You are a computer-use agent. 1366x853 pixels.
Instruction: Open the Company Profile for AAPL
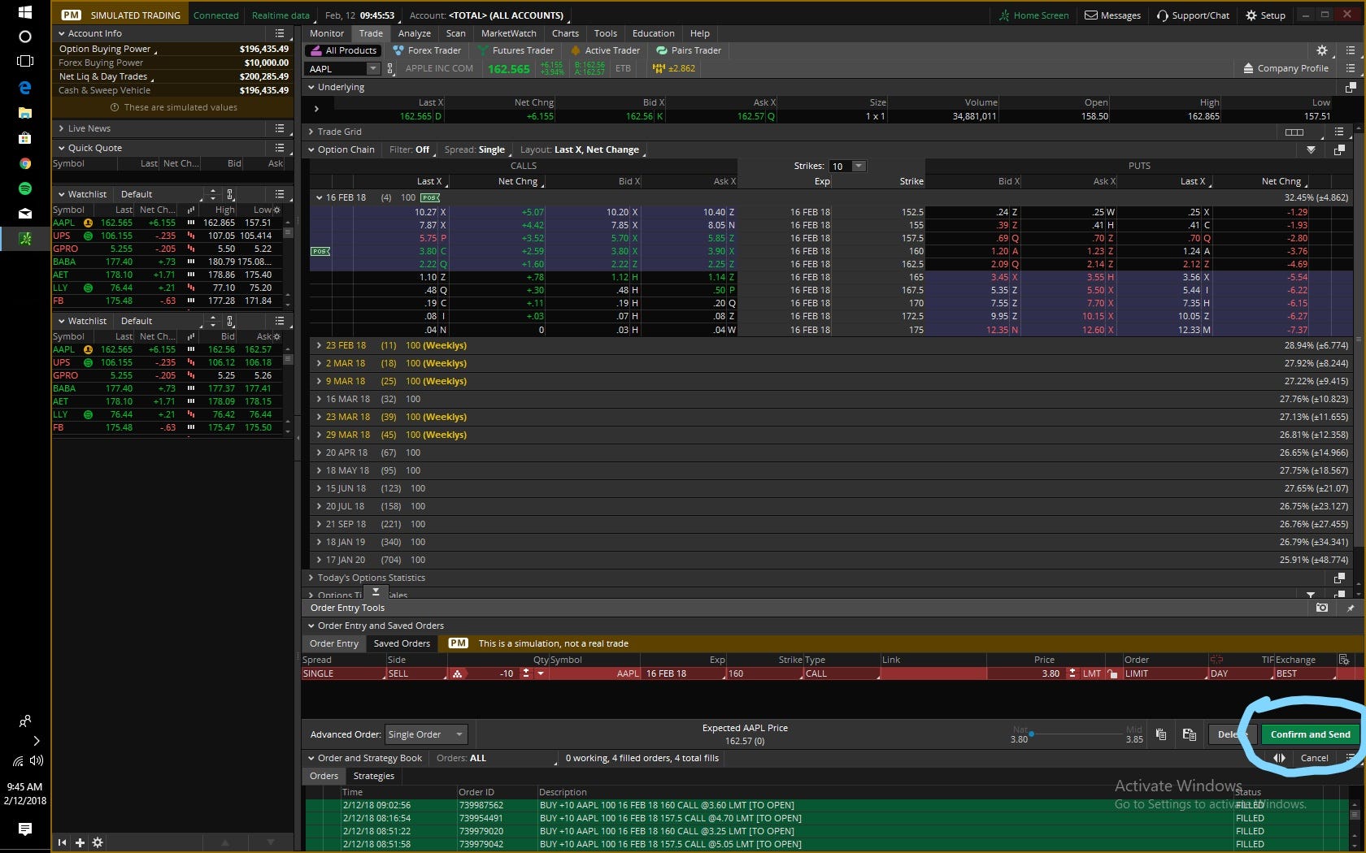(1286, 69)
